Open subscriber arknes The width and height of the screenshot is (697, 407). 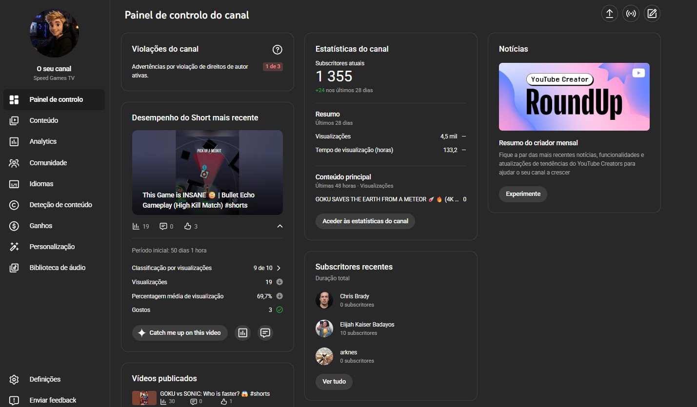click(348, 352)
